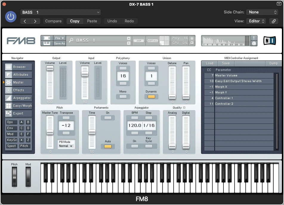
Task: Open the Expert page in Navigator
Action: point(18,114)
